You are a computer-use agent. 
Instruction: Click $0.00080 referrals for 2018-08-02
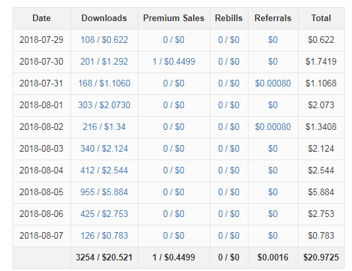[273, 127]
